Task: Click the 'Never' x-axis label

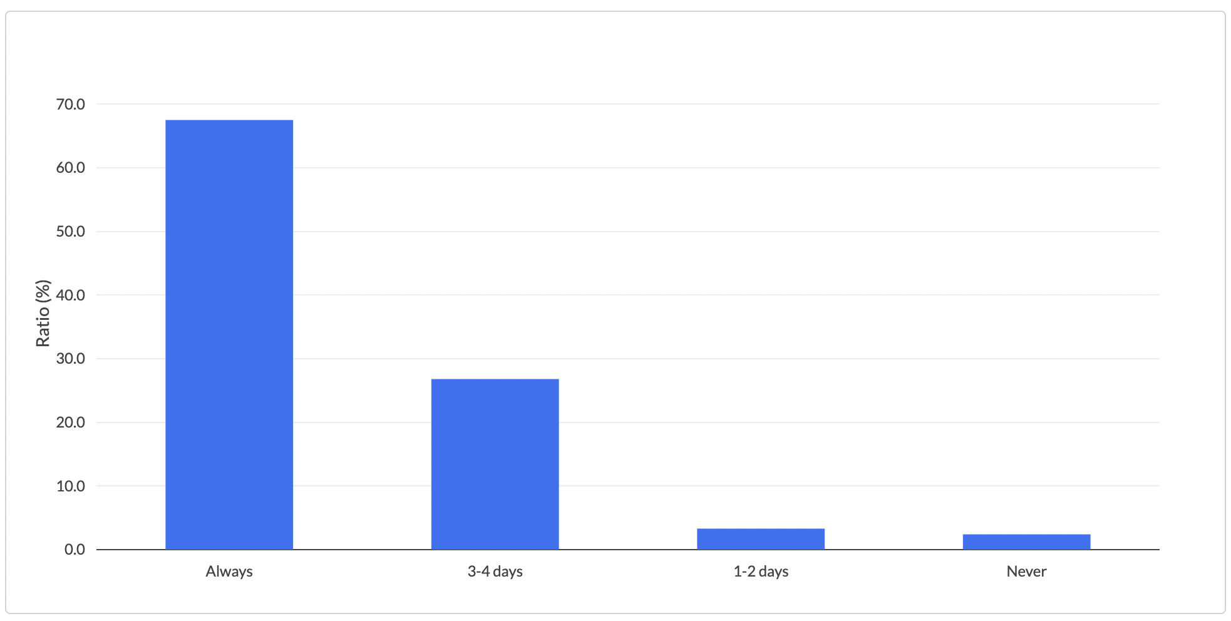Action: click(1026, 572)
